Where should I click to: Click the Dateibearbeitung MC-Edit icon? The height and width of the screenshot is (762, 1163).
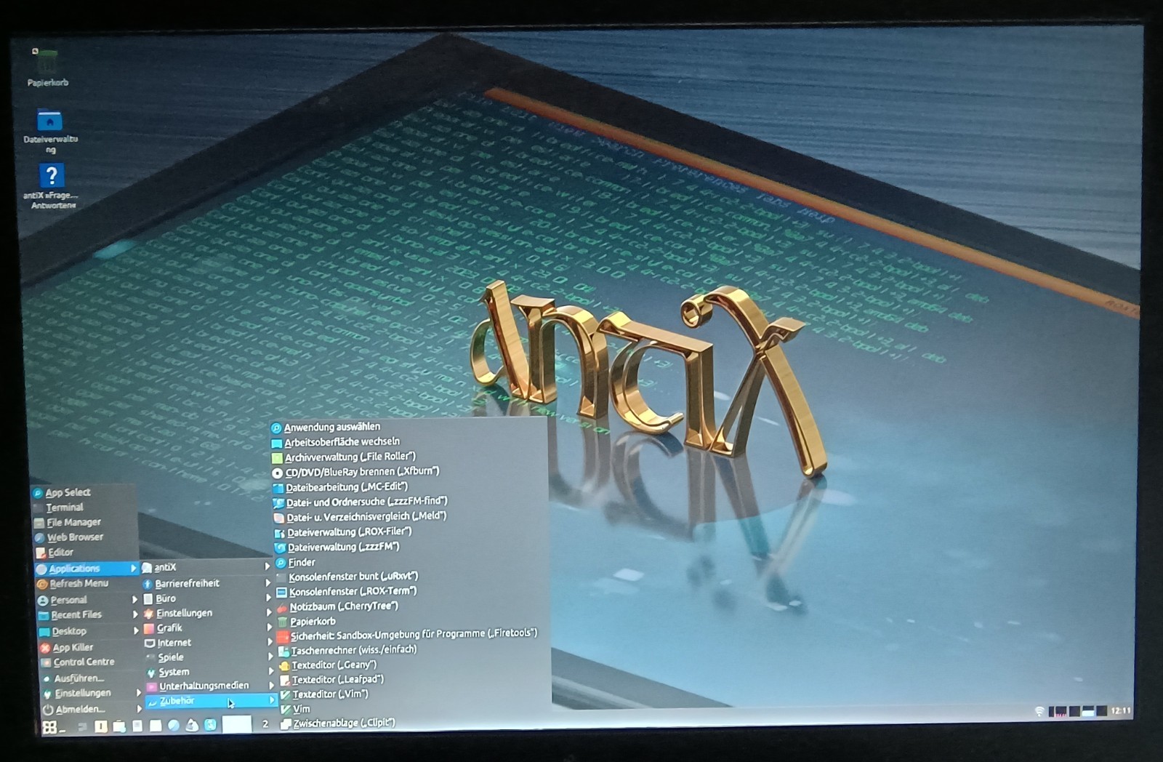pyautogui.click(x=278, y=488)
